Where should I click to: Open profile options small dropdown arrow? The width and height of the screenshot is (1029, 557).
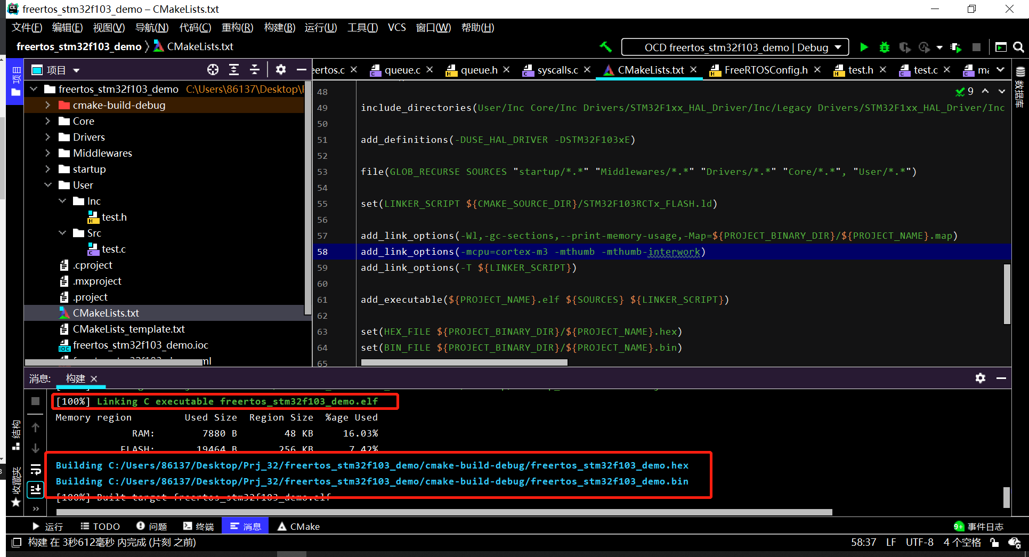coord(939,48)
